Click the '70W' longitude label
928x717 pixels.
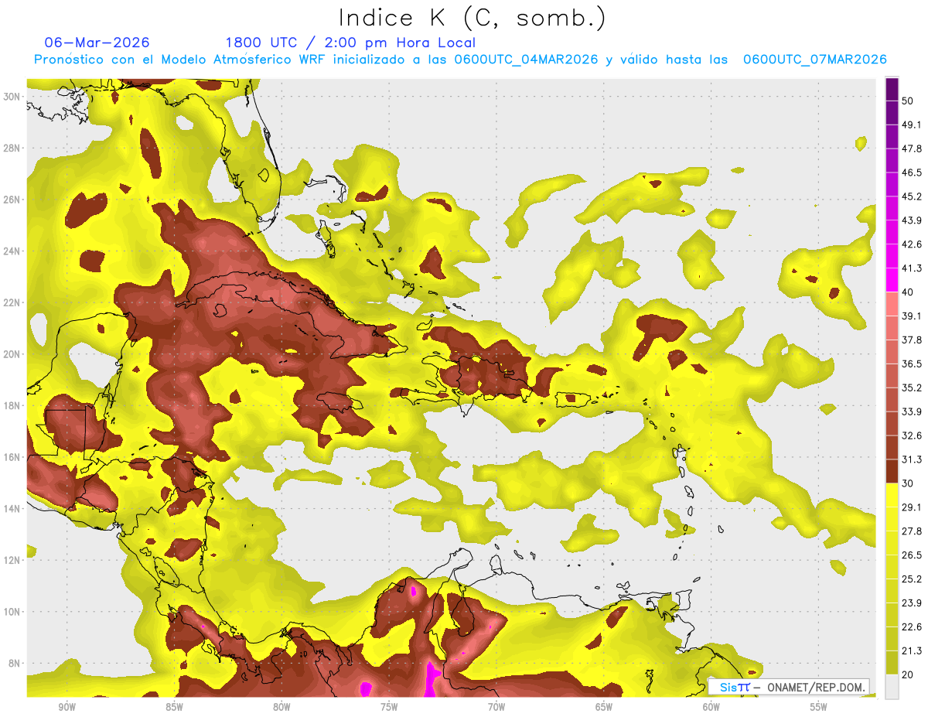[496, 707]
